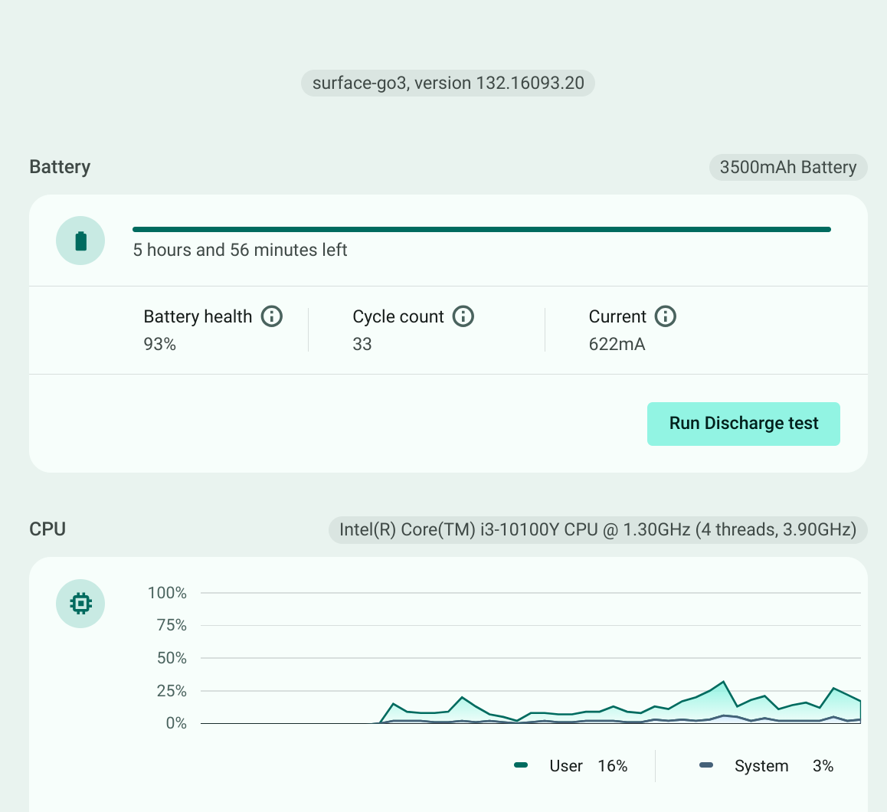The height and width of the screenshot is (812, 887).
Task: Click the Battery section heading
Action: coord(60,167)
